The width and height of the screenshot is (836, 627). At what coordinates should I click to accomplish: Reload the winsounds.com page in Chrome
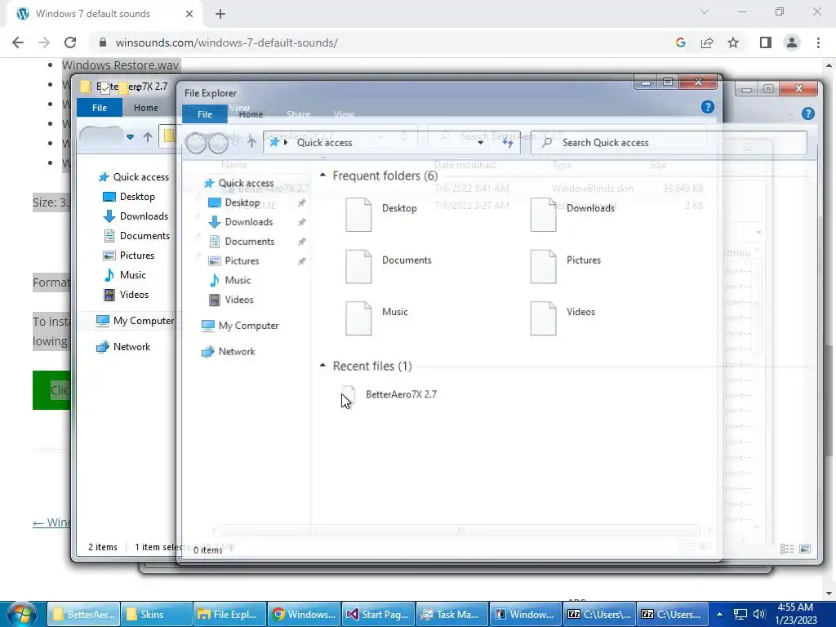pos(70,42)
